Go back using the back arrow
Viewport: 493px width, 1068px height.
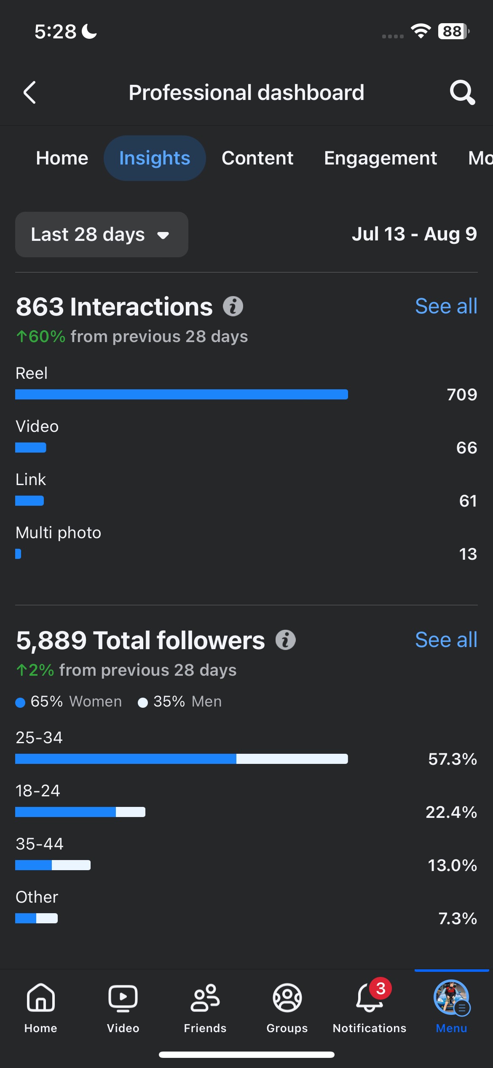(29, 92)
